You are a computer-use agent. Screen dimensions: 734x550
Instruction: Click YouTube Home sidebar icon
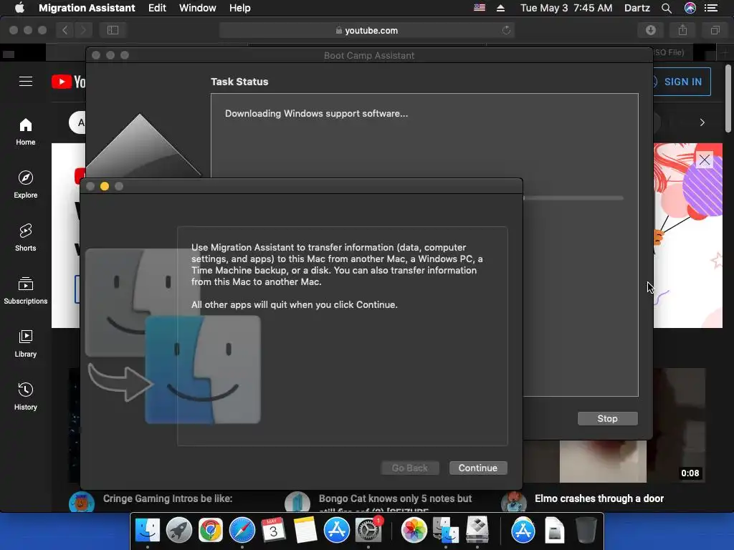coord(25,132)
